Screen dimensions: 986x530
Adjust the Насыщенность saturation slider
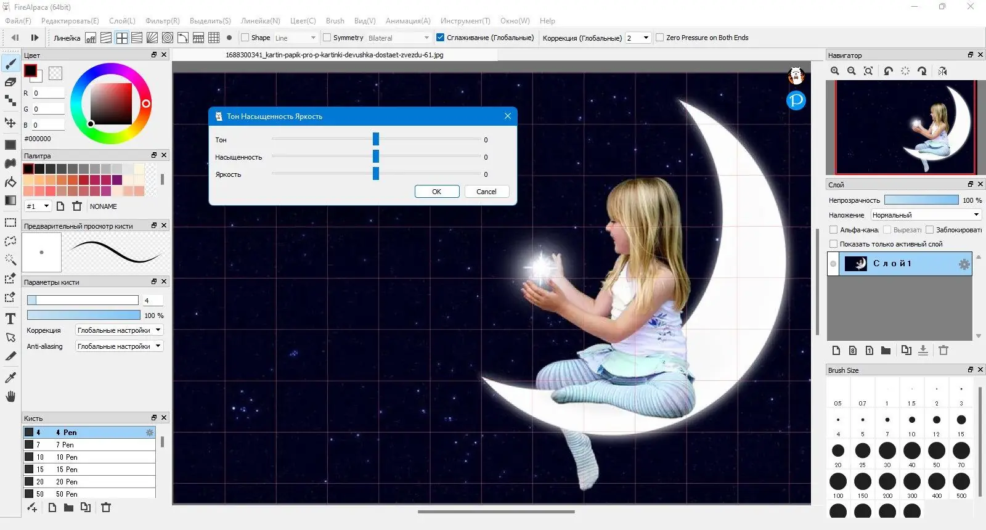pyautogui.click(x=376, y=157)
